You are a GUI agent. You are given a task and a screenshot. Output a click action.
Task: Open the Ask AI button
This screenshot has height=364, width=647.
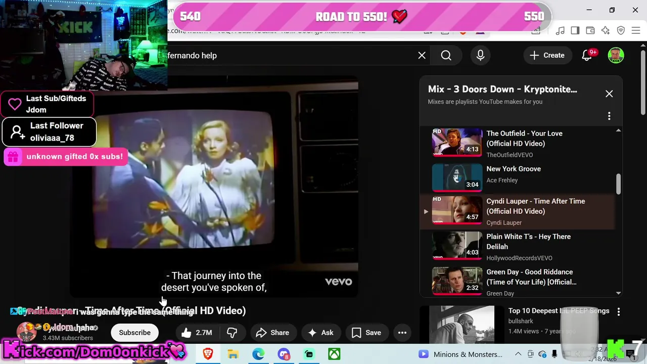pyautogui.click(x=321, y=333)
